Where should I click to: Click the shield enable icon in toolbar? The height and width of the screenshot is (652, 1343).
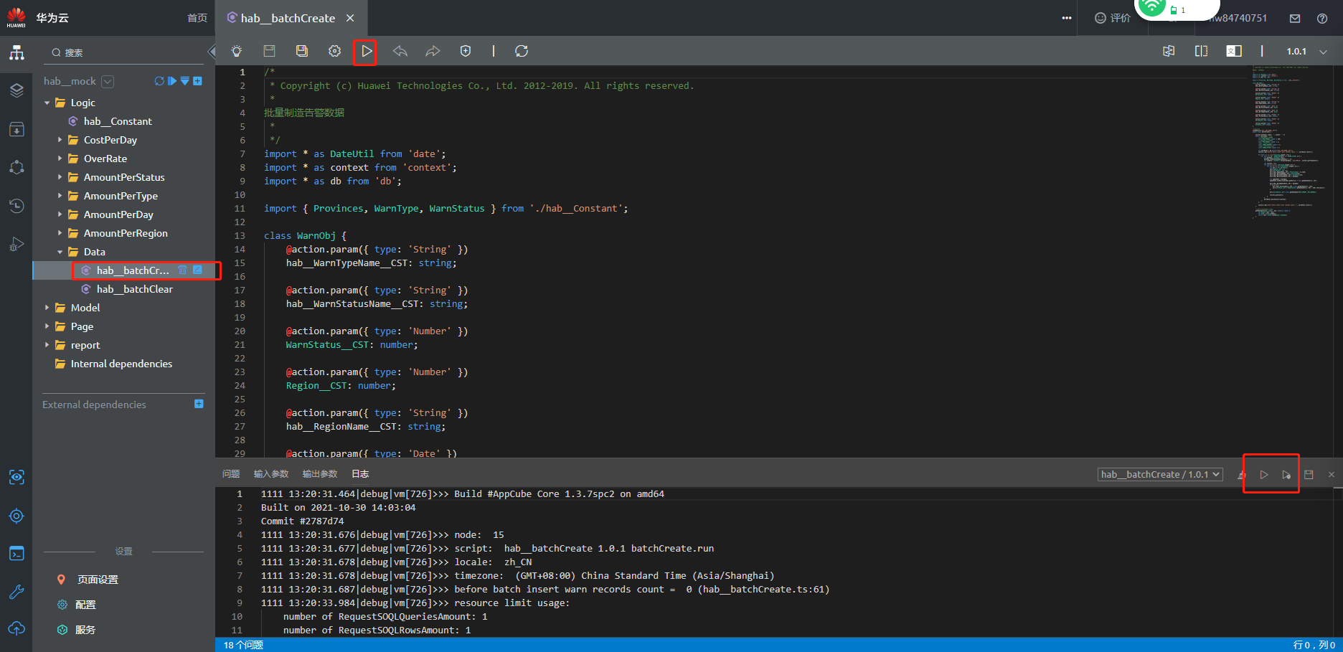pyautogui.click(x=466, y=51)
